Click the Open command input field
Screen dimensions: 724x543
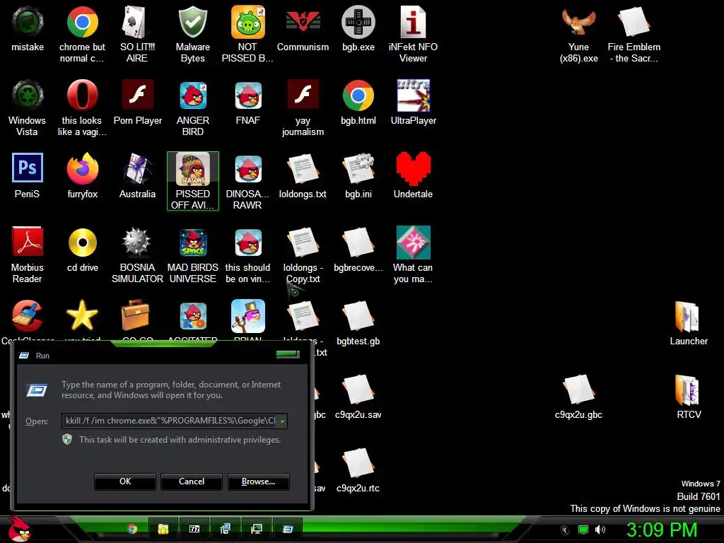point(170,421)
